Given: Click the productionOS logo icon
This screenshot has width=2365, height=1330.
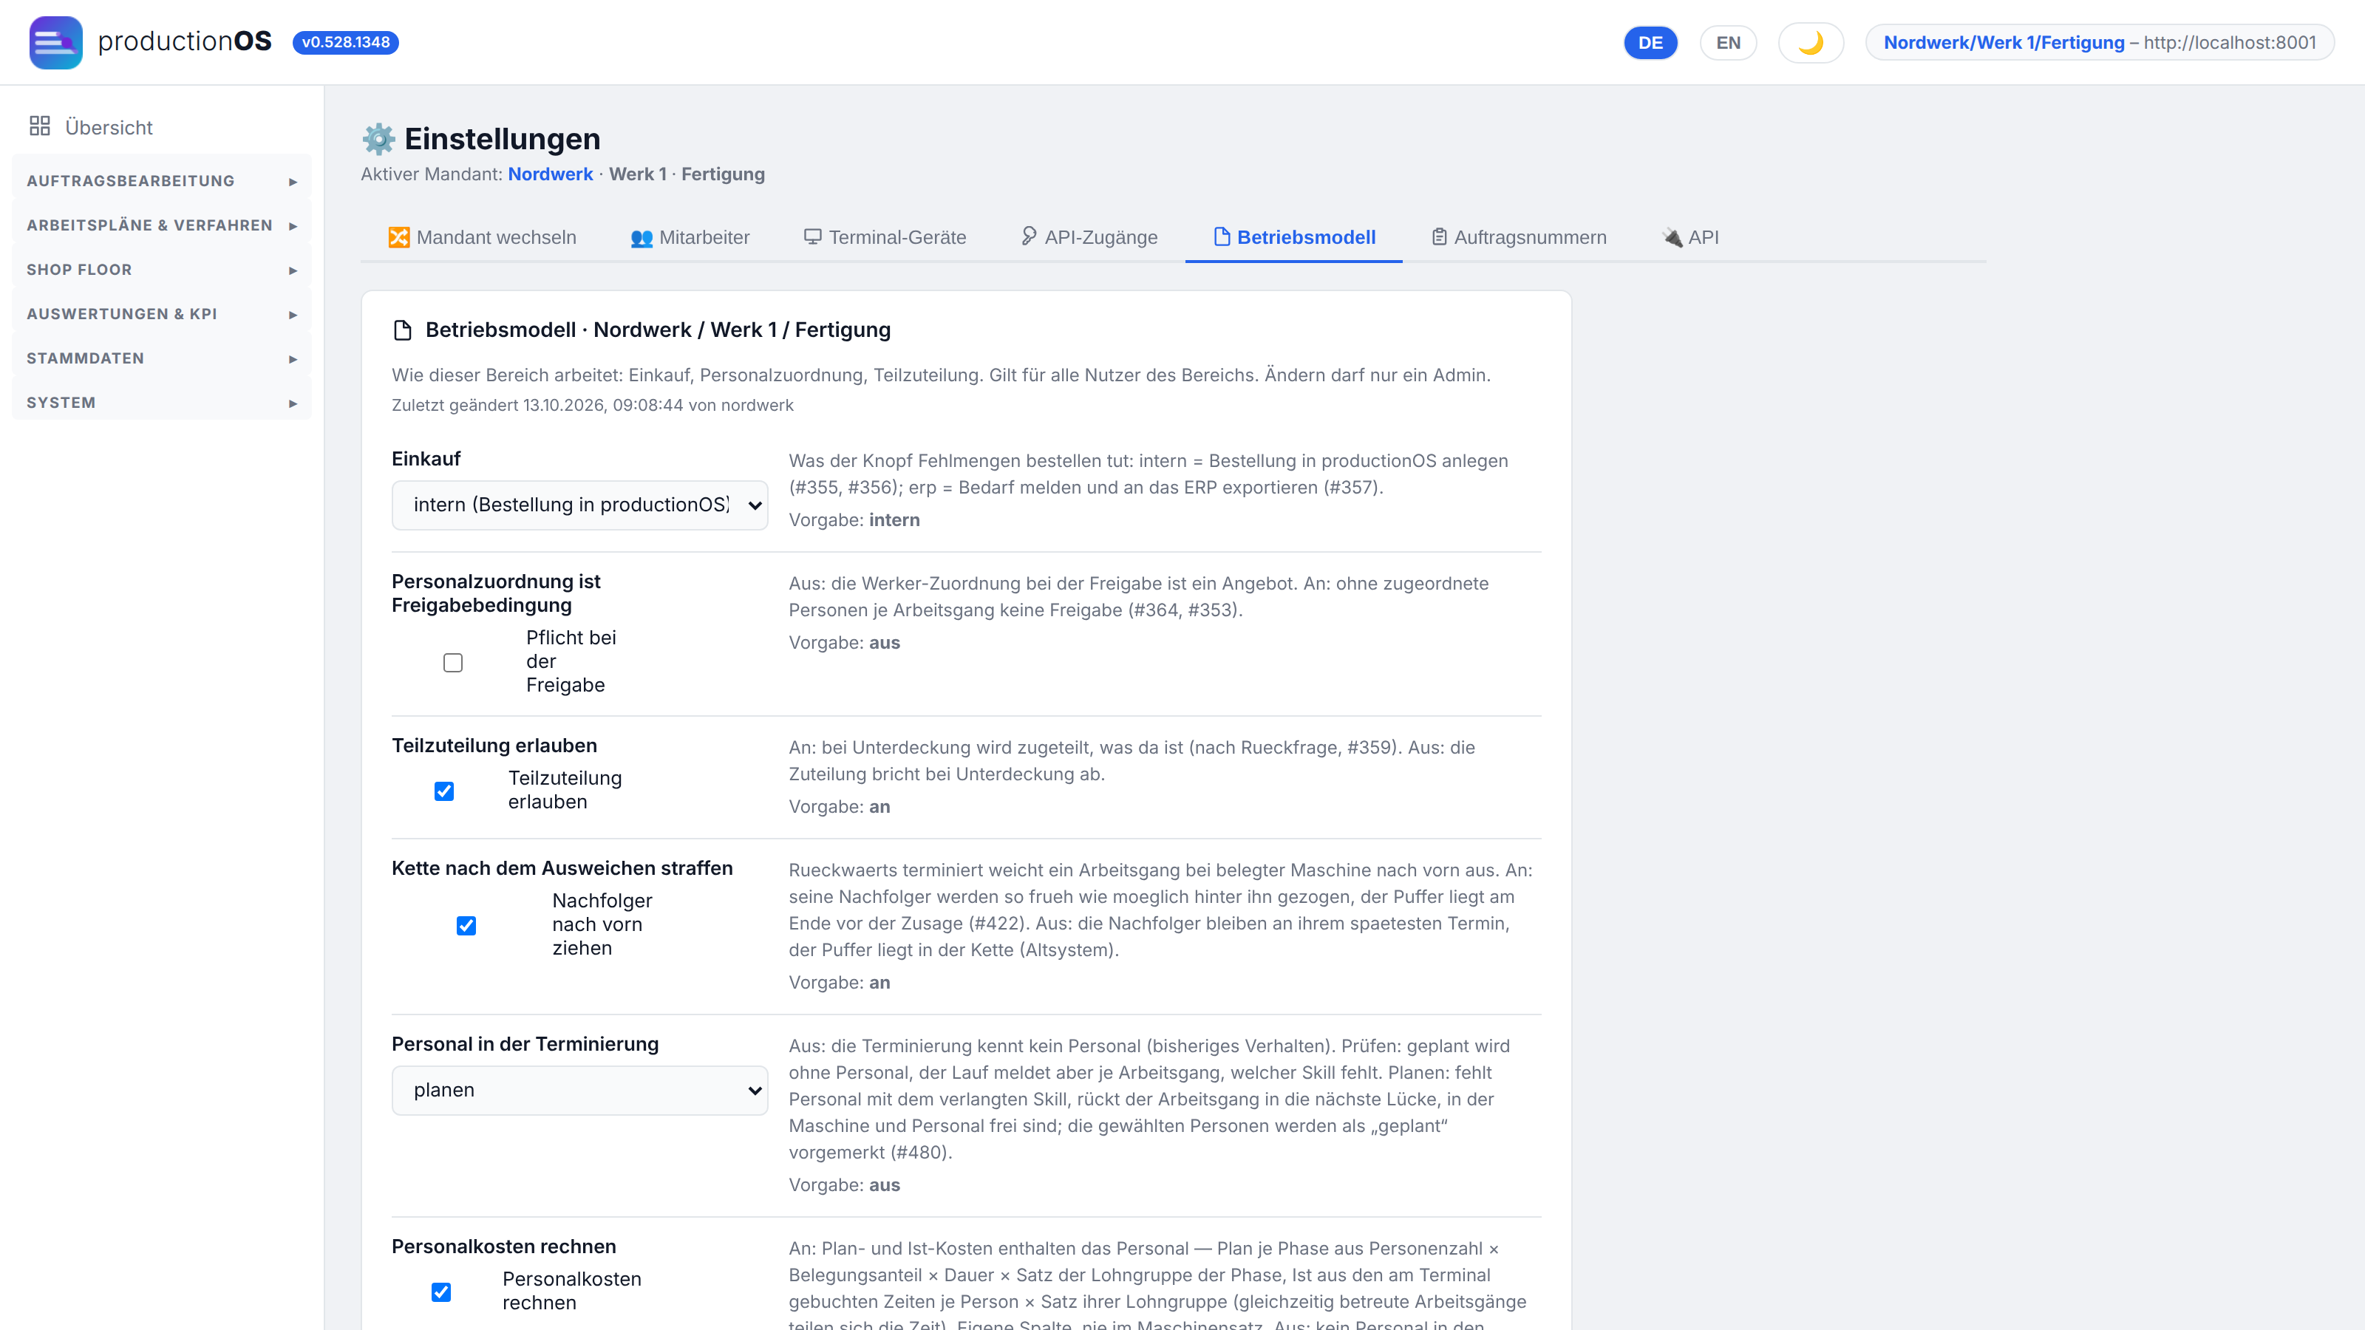Looking at the screenshot, I should 55,42.
